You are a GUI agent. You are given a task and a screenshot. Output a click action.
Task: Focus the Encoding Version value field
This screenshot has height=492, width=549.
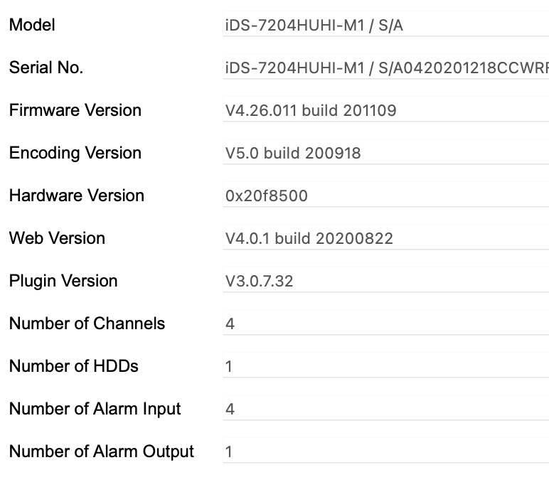click(x=385, y=154)
